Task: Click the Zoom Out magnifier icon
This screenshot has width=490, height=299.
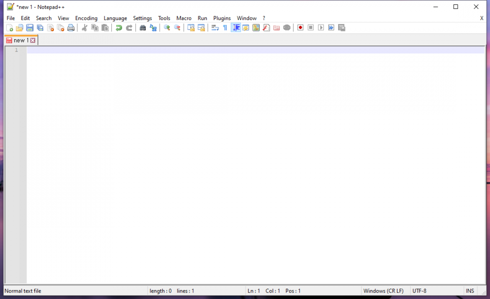Action: pyautogui.click(x=177, y=28)
